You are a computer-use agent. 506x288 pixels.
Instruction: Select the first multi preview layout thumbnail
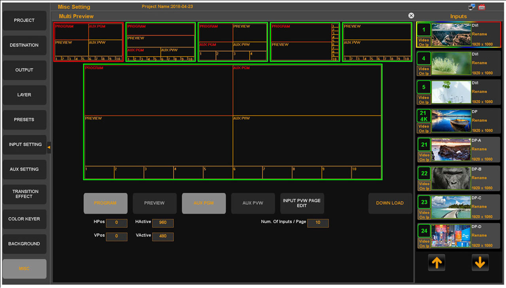(89, 42)
